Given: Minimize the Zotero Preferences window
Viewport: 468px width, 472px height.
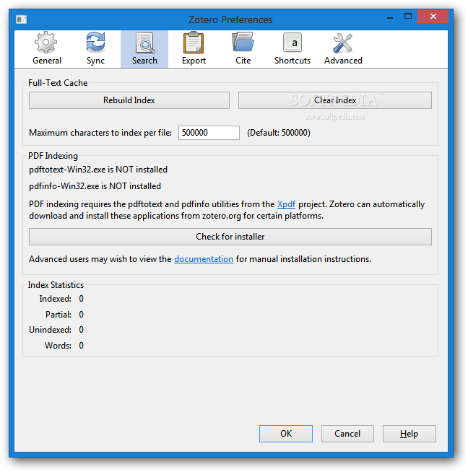Looking at the screenshot, I should click(x=390, y=17).
